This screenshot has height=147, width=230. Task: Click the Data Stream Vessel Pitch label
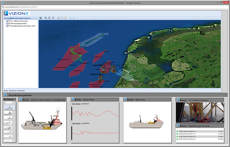tap(80, 123)
